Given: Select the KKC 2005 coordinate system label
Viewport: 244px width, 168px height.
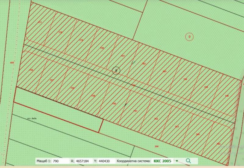Looking at the screenshot, I should [162, 161].
